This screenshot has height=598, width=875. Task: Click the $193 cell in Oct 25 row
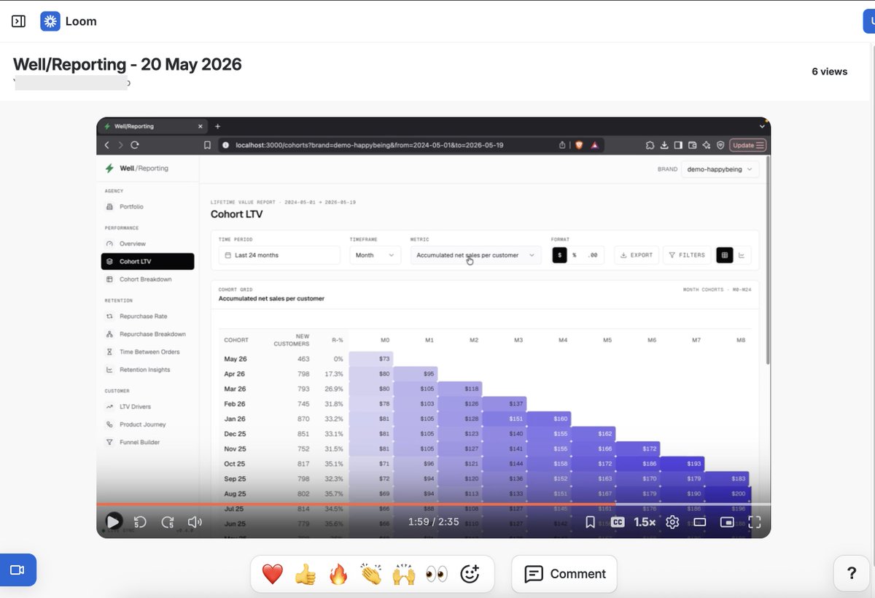click(x=682, y=464)
